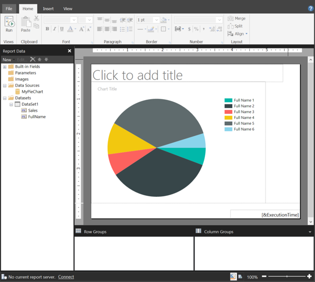Image resolution: width=315 pixels, height=282 pixels.
Task: Run the report preview
Action: point(9,24)
